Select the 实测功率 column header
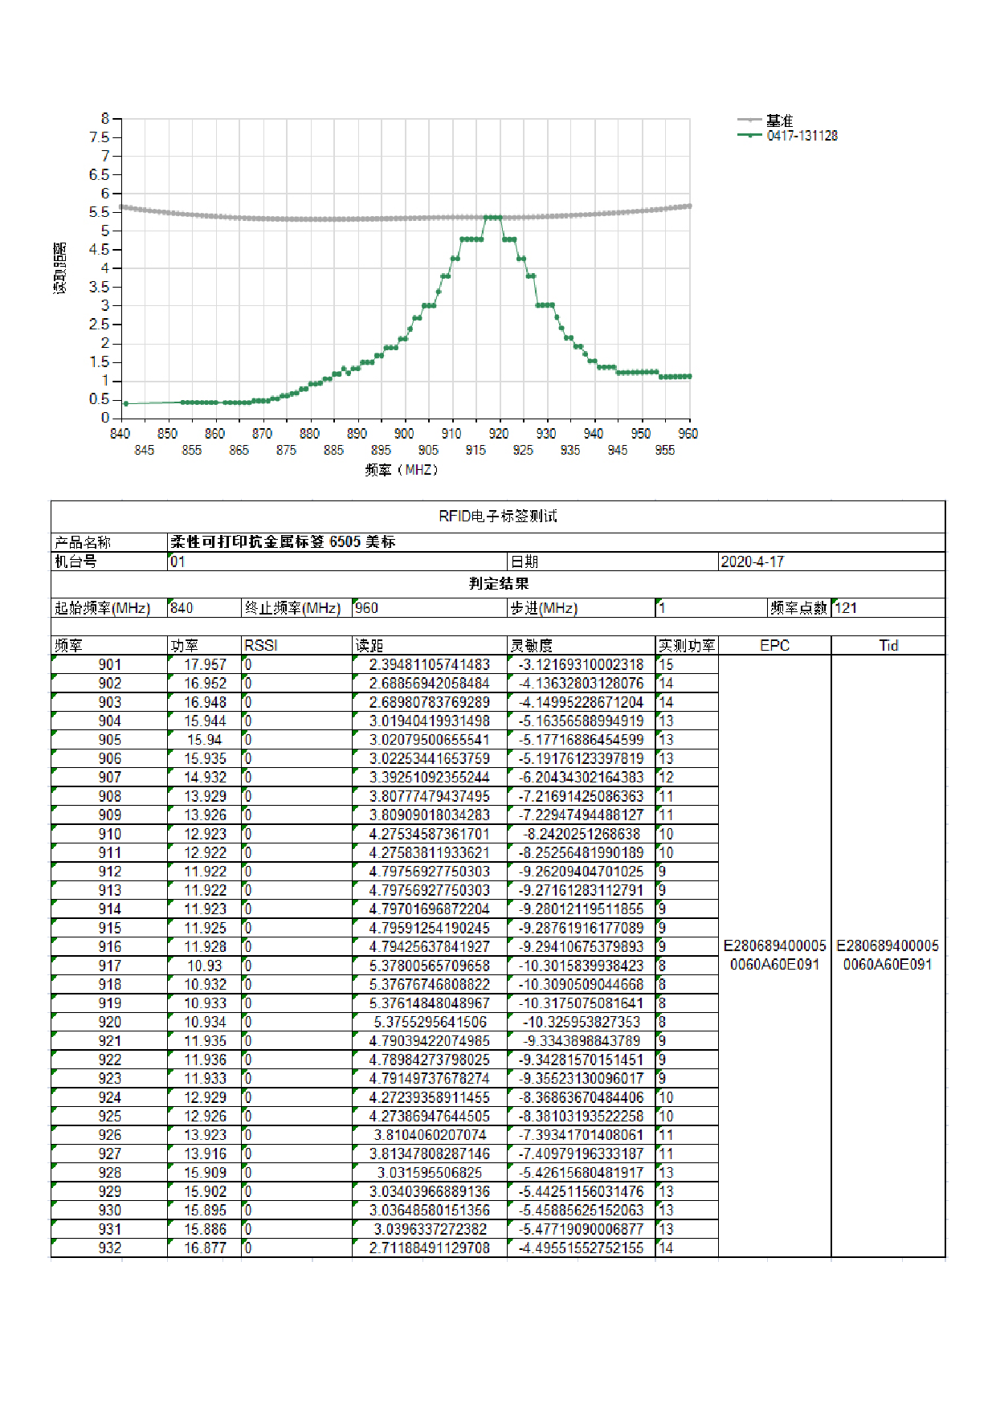Viewport: 996px width, 1409px height. click(x=687, y=646)
